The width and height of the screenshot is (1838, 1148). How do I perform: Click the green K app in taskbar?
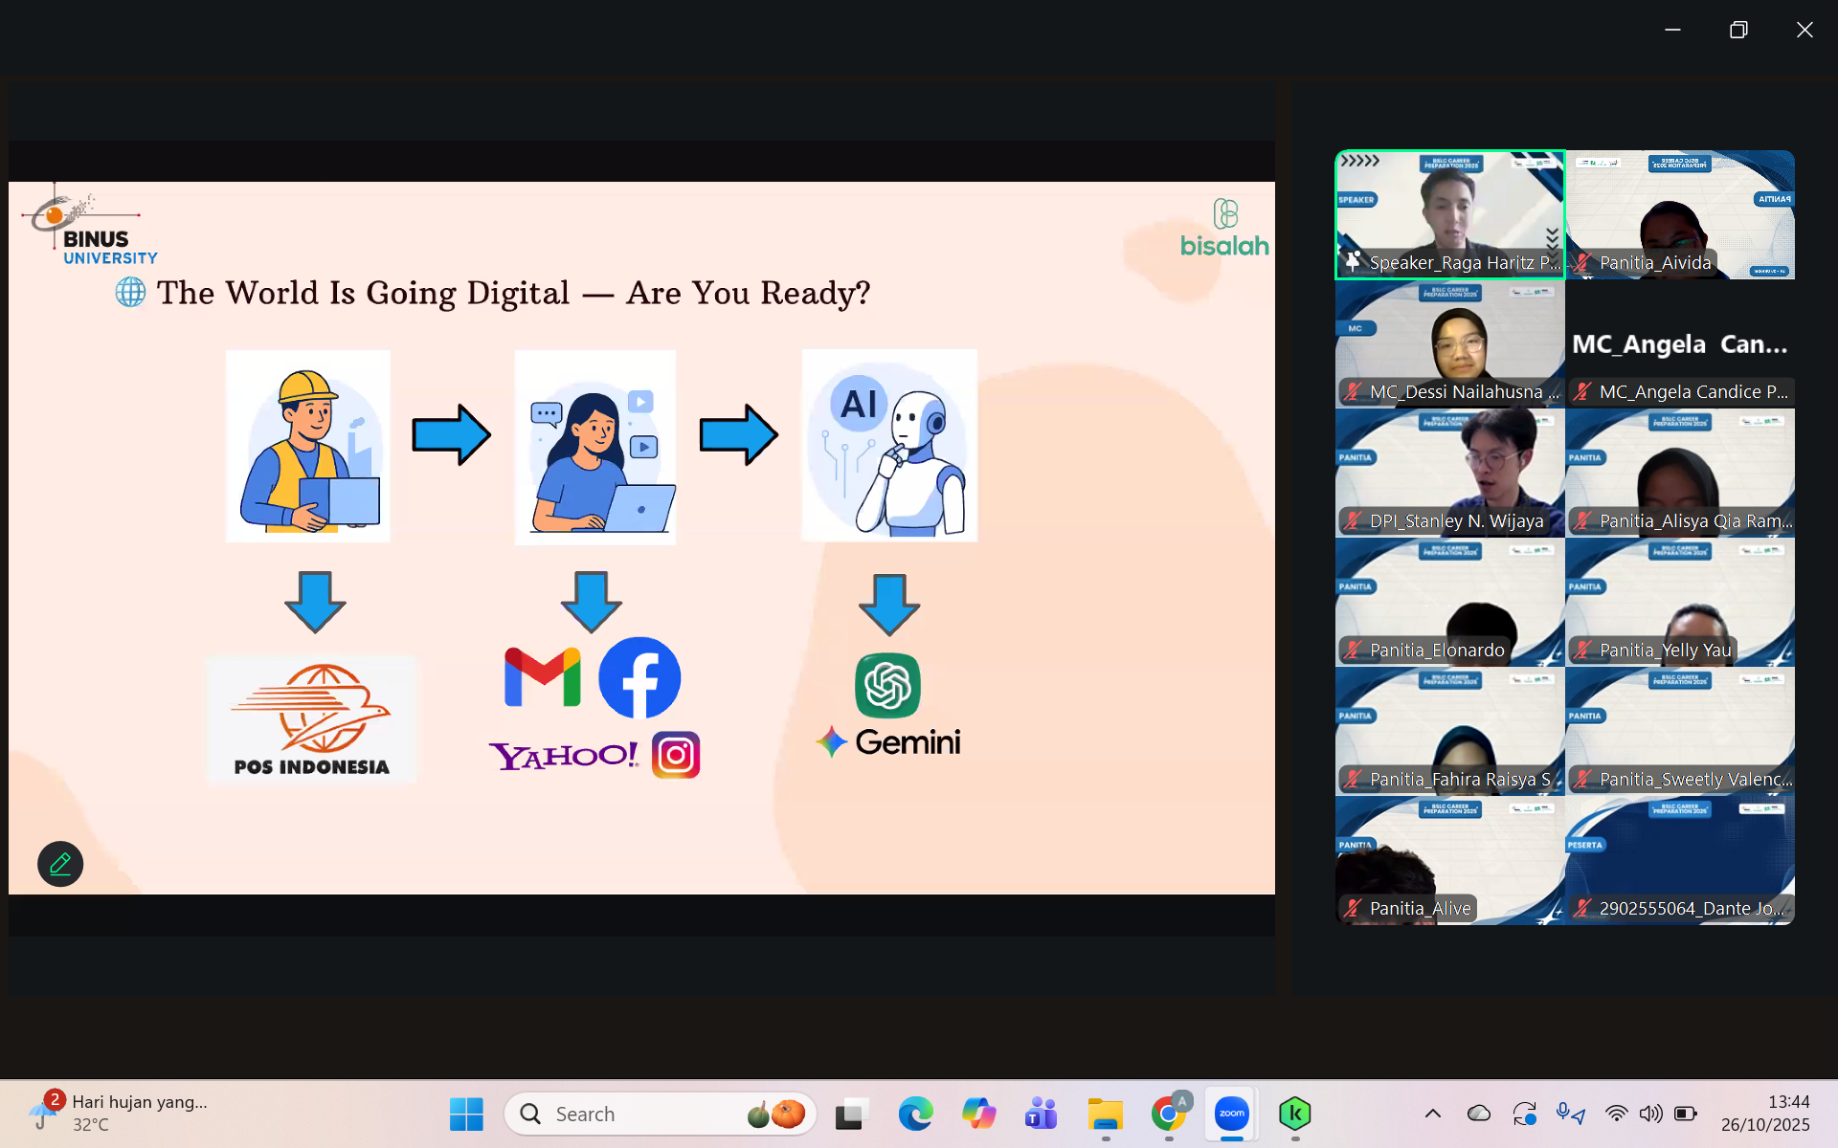point(1294,1114)
